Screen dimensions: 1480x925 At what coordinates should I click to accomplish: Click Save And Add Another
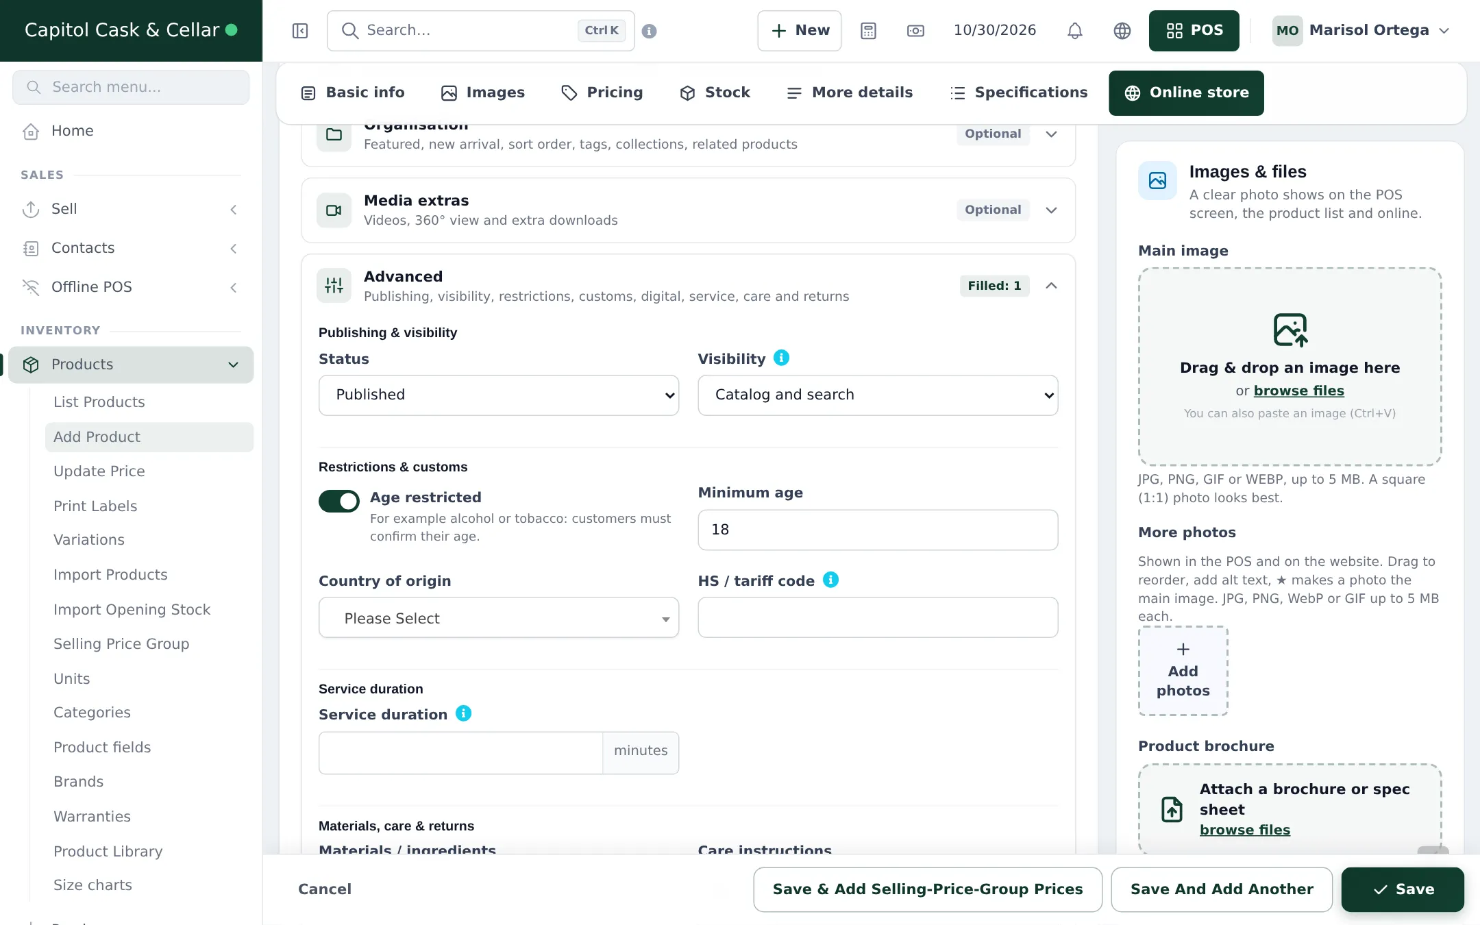tap(1222, 889)
